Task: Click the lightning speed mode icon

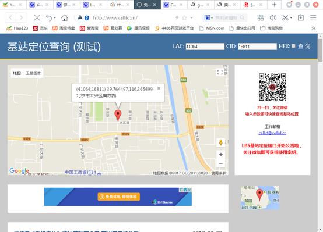Action: click(177, 18)
